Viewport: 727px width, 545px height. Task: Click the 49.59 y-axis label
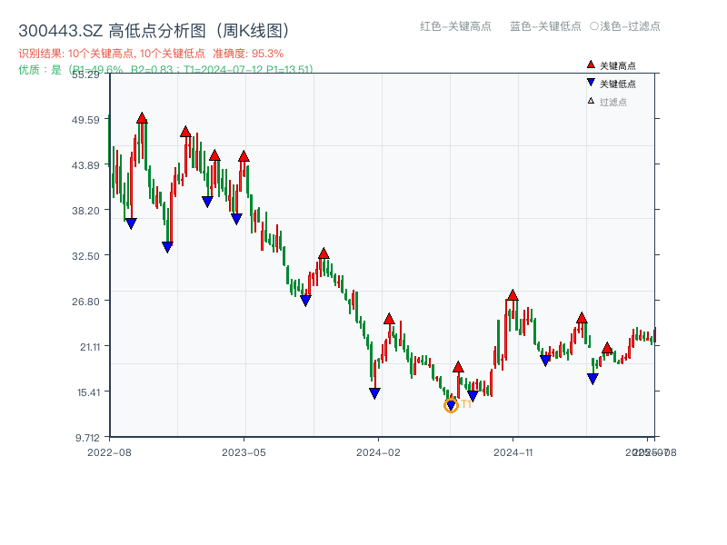[85, 120]
